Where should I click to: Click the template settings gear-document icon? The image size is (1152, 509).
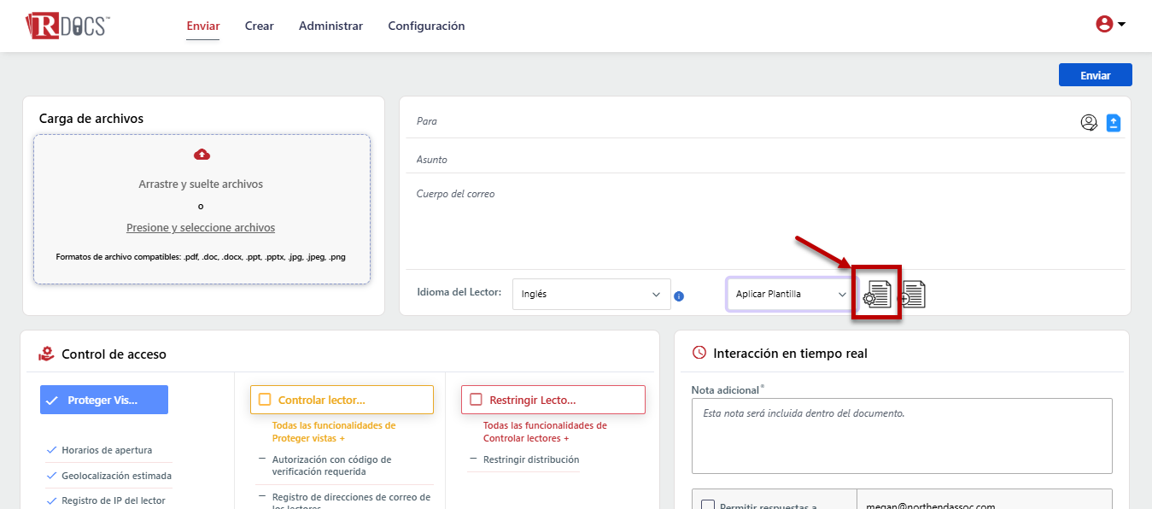click(877, 295)
